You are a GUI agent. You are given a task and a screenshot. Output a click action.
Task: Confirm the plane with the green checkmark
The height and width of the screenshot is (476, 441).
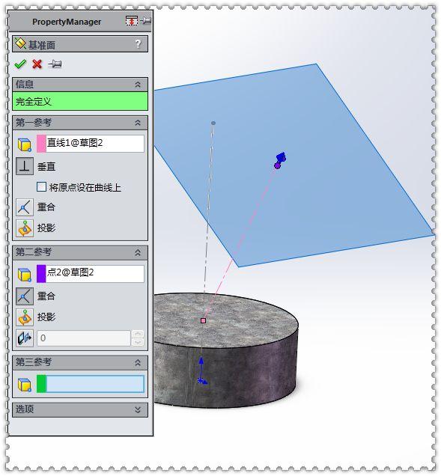[x=20, y=64]
